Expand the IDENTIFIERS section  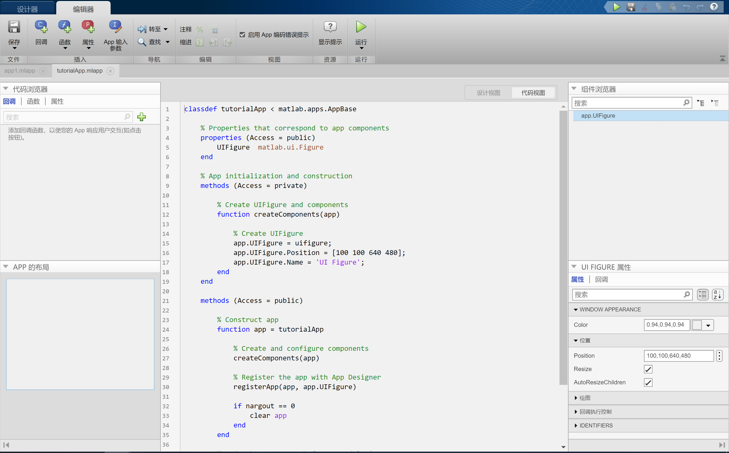(576, 425)
